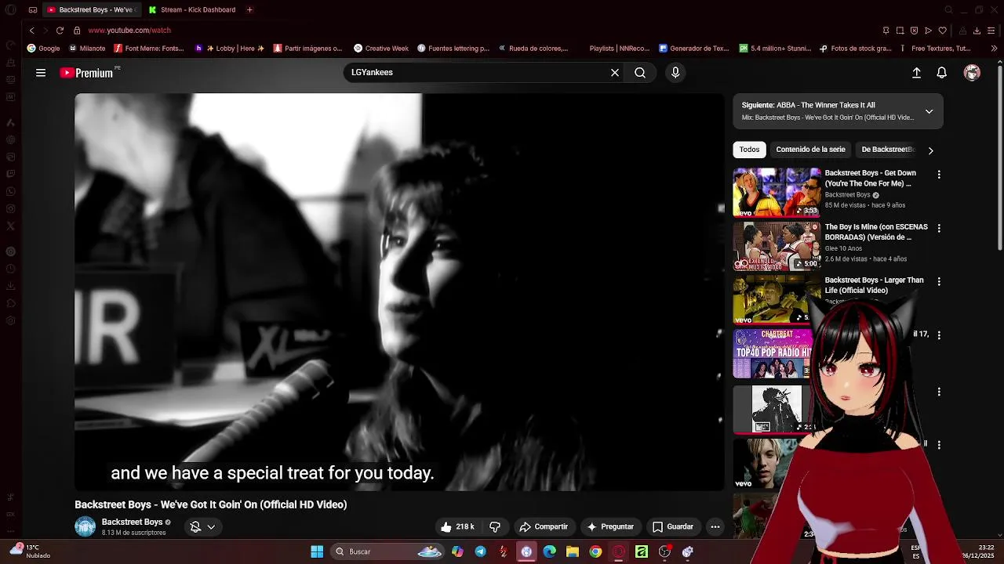
Task: Switch to Stream - Kick Dashboard tab
Action: pyautogui.click(x=192, y=9)
